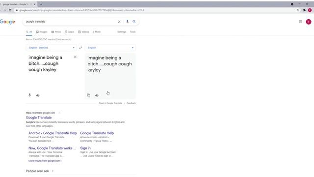The height and width of the screenshot is (177, 314).
Task: Bookmark this page with star icon
Action: [x=298, y=10]
